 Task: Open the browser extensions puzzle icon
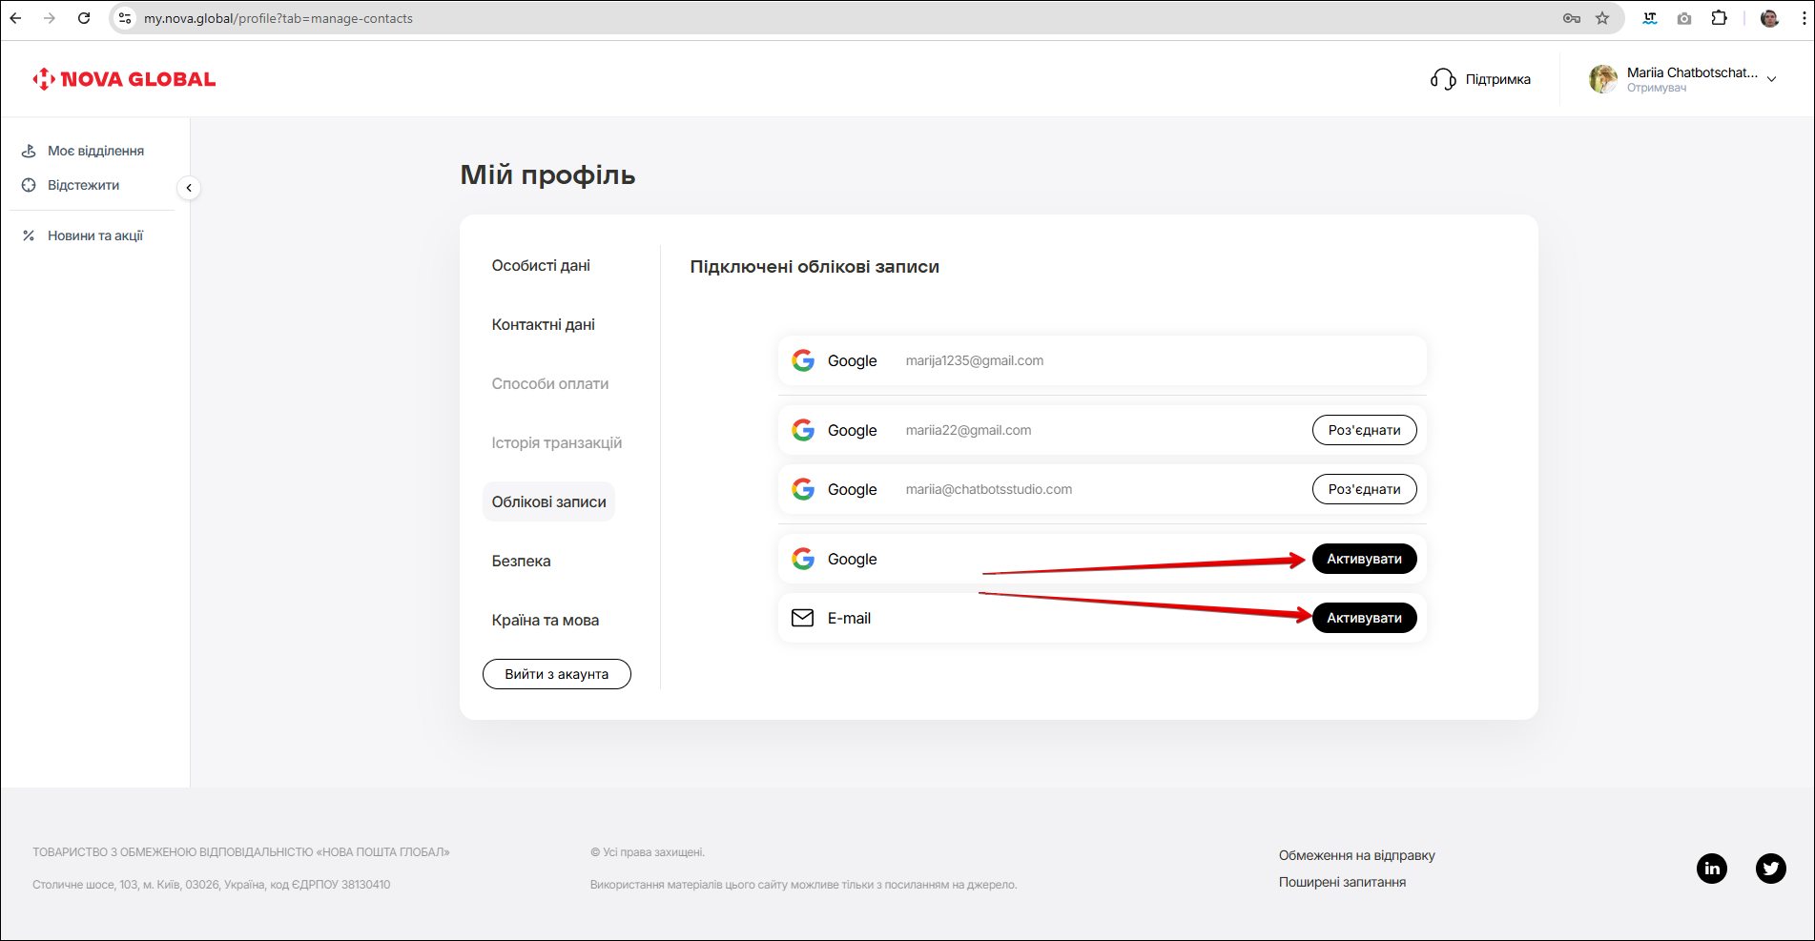coord(1719,18)
